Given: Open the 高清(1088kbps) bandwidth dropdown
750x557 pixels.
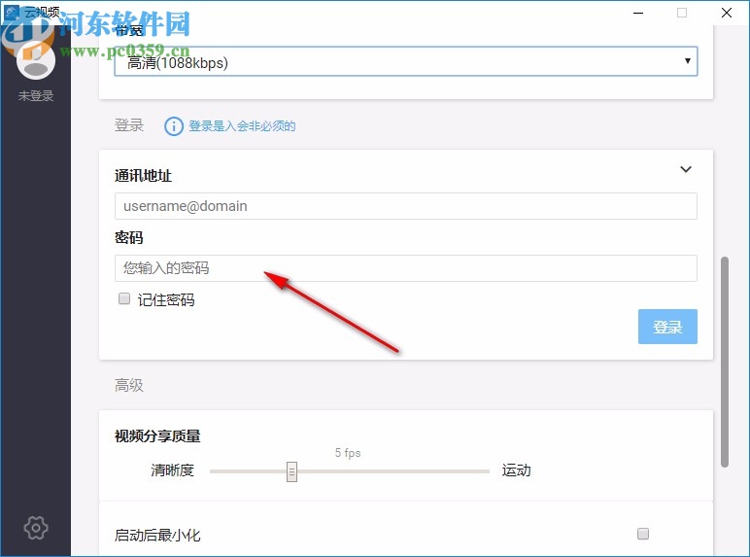Looking at the screenshot, I should click(406, 61).
